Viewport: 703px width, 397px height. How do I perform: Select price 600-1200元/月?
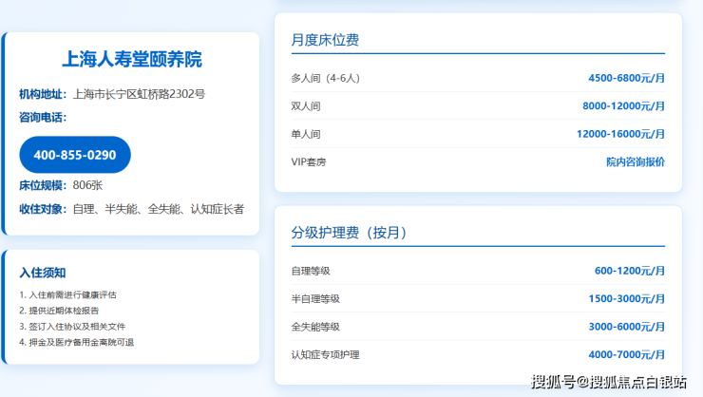630,271
